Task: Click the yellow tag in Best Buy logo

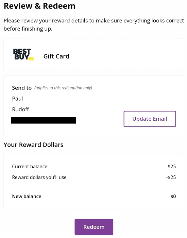Action: pos(31,59)
